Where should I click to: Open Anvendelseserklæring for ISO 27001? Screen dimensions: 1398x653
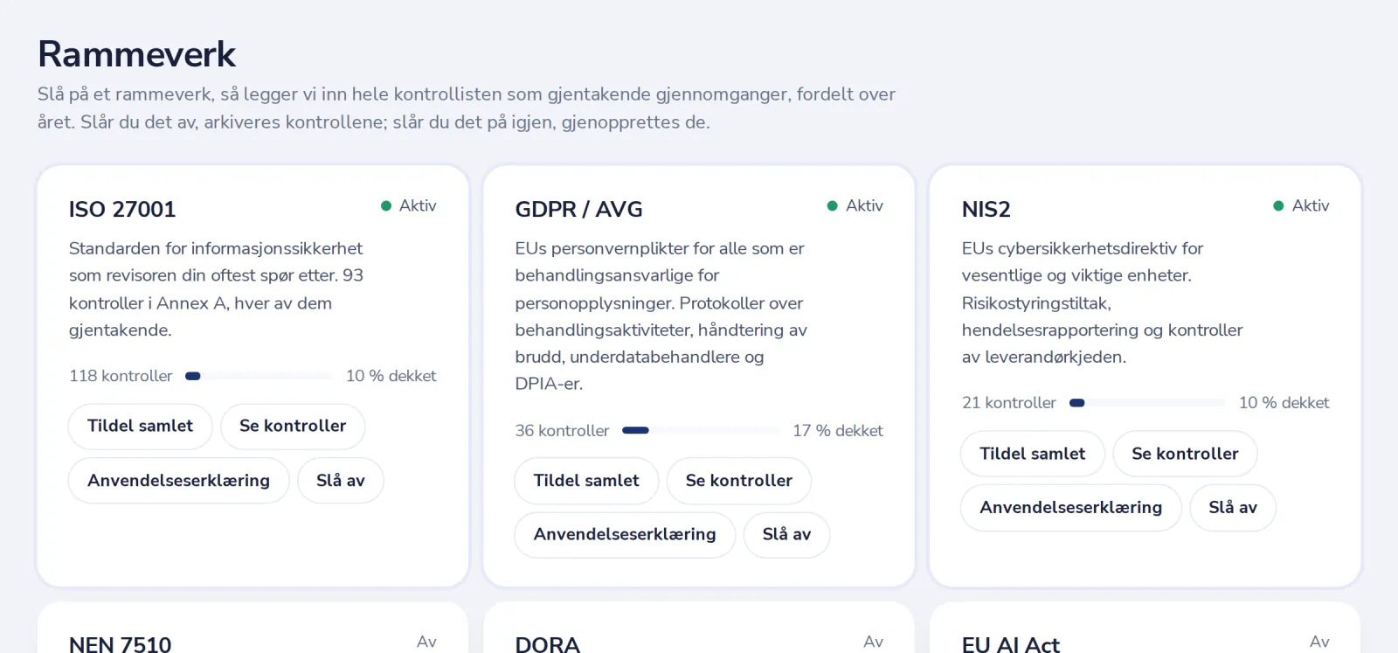[179, 481]
